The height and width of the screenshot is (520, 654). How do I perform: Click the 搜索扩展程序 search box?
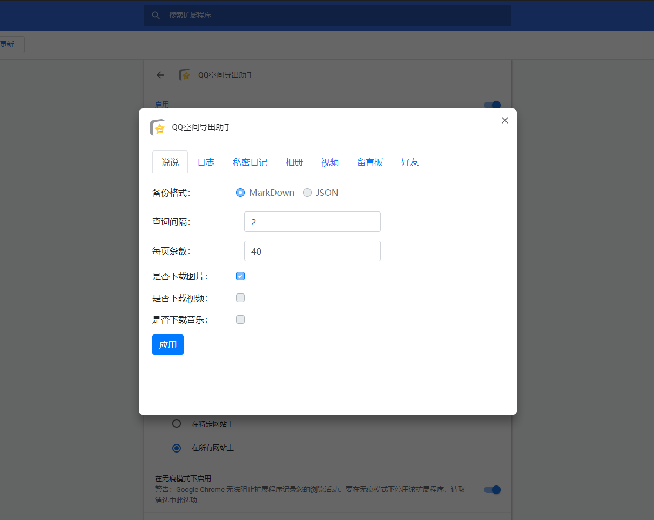[x=328, y=16]
